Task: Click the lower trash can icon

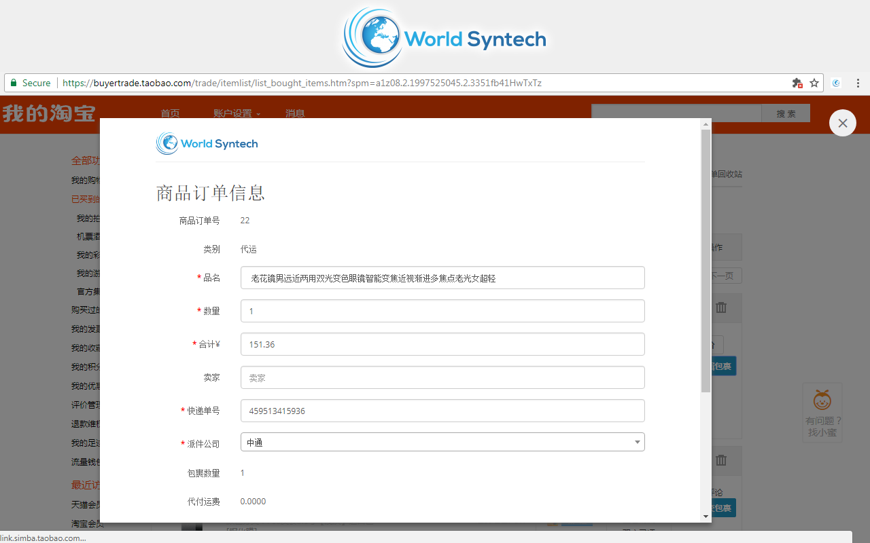Action: 721,460
